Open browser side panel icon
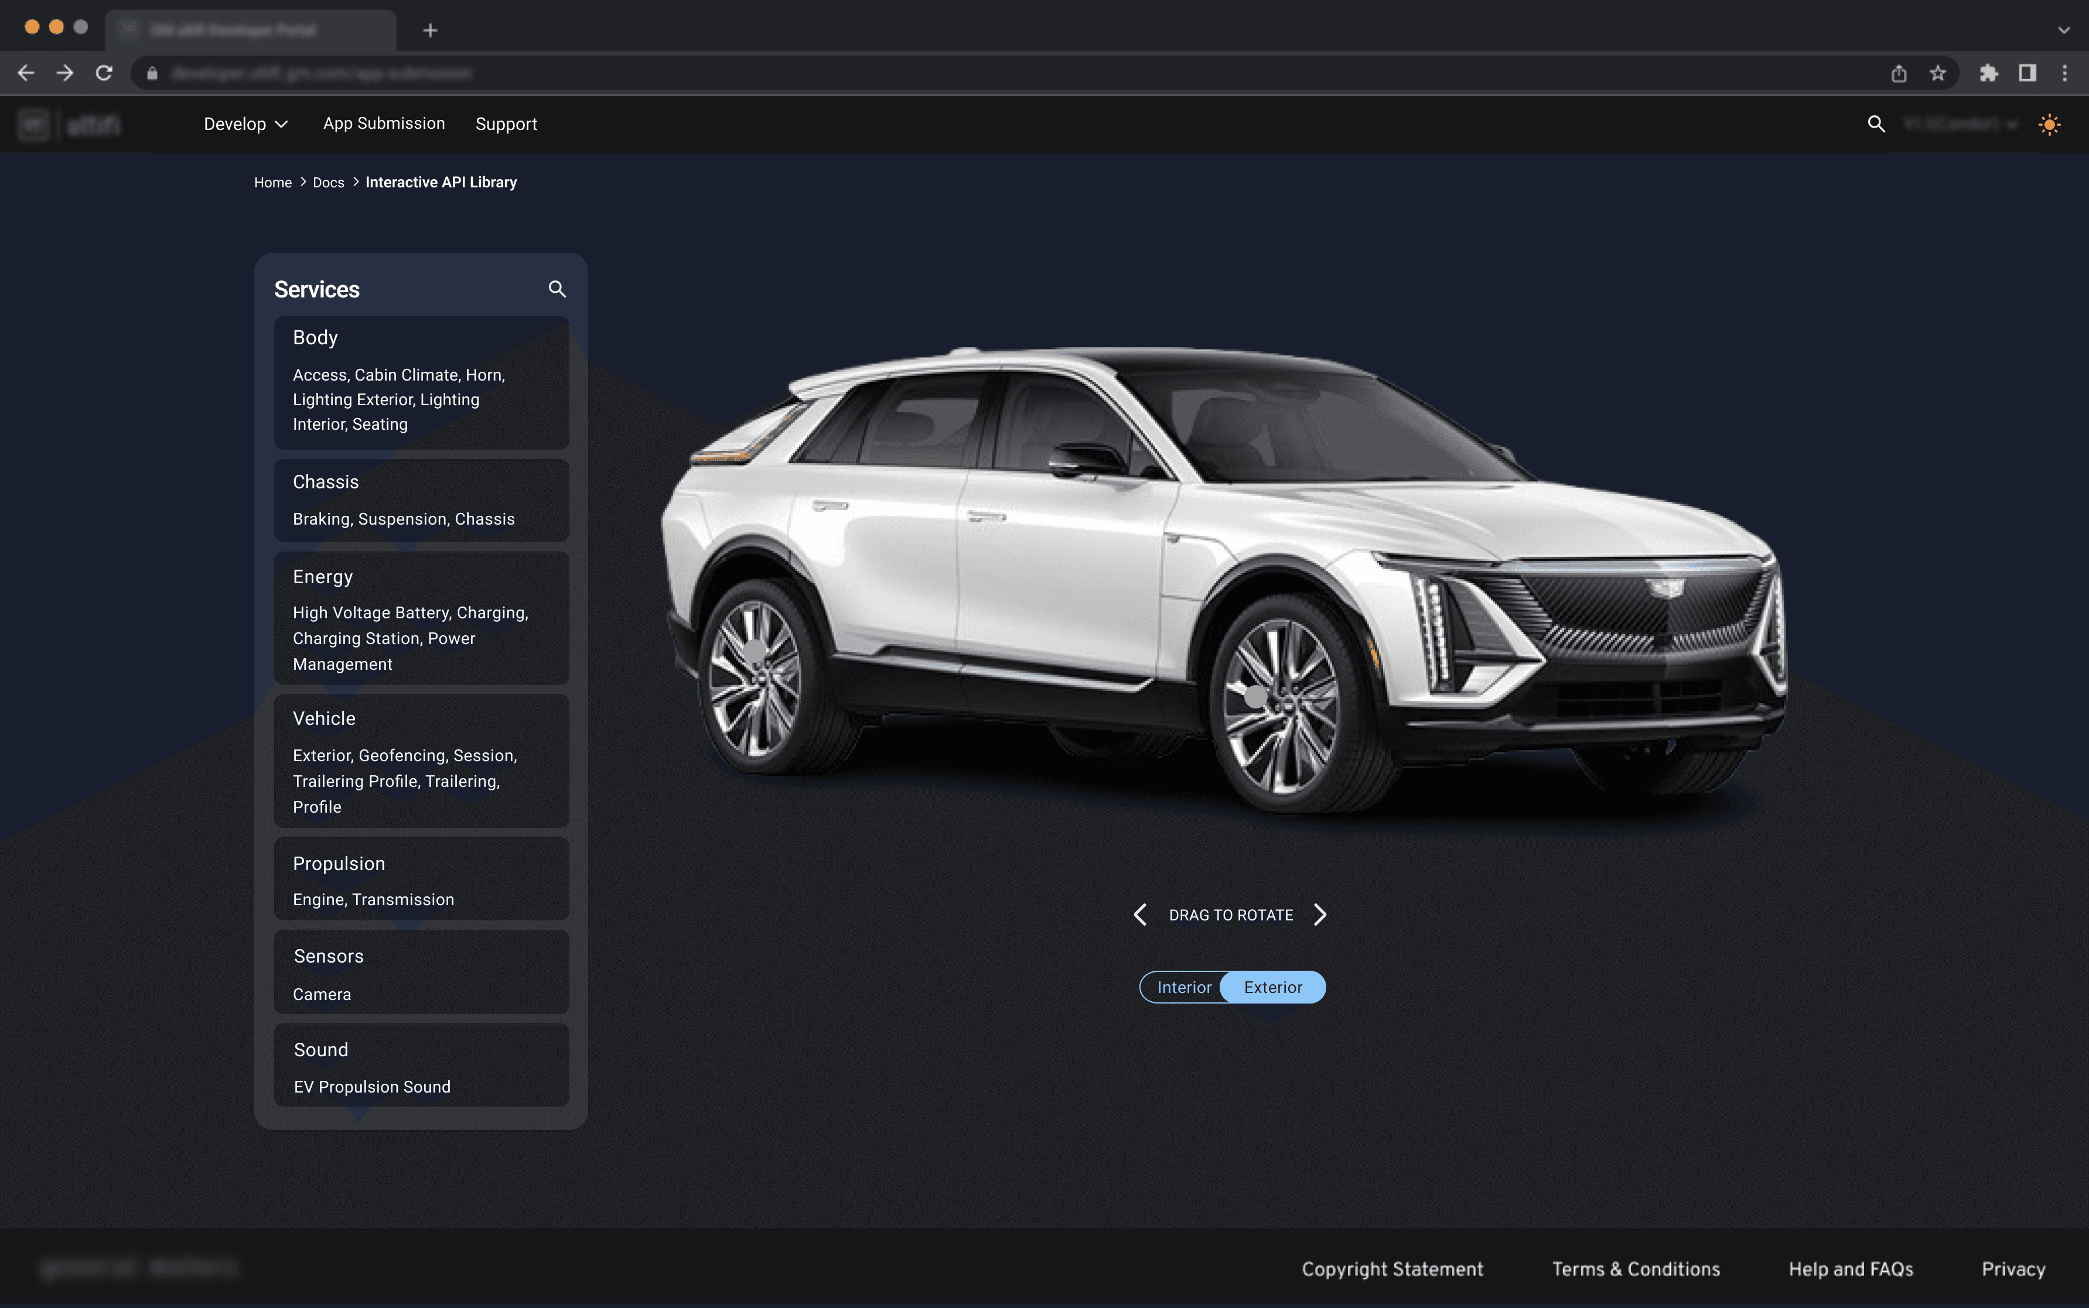The image size is (2089, 1308). (2027, 74)
